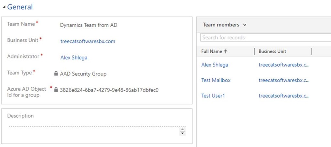This screenshot has width=331, height=147.
Task: Sort by Business Unit column header
Action: click(272, 51)
